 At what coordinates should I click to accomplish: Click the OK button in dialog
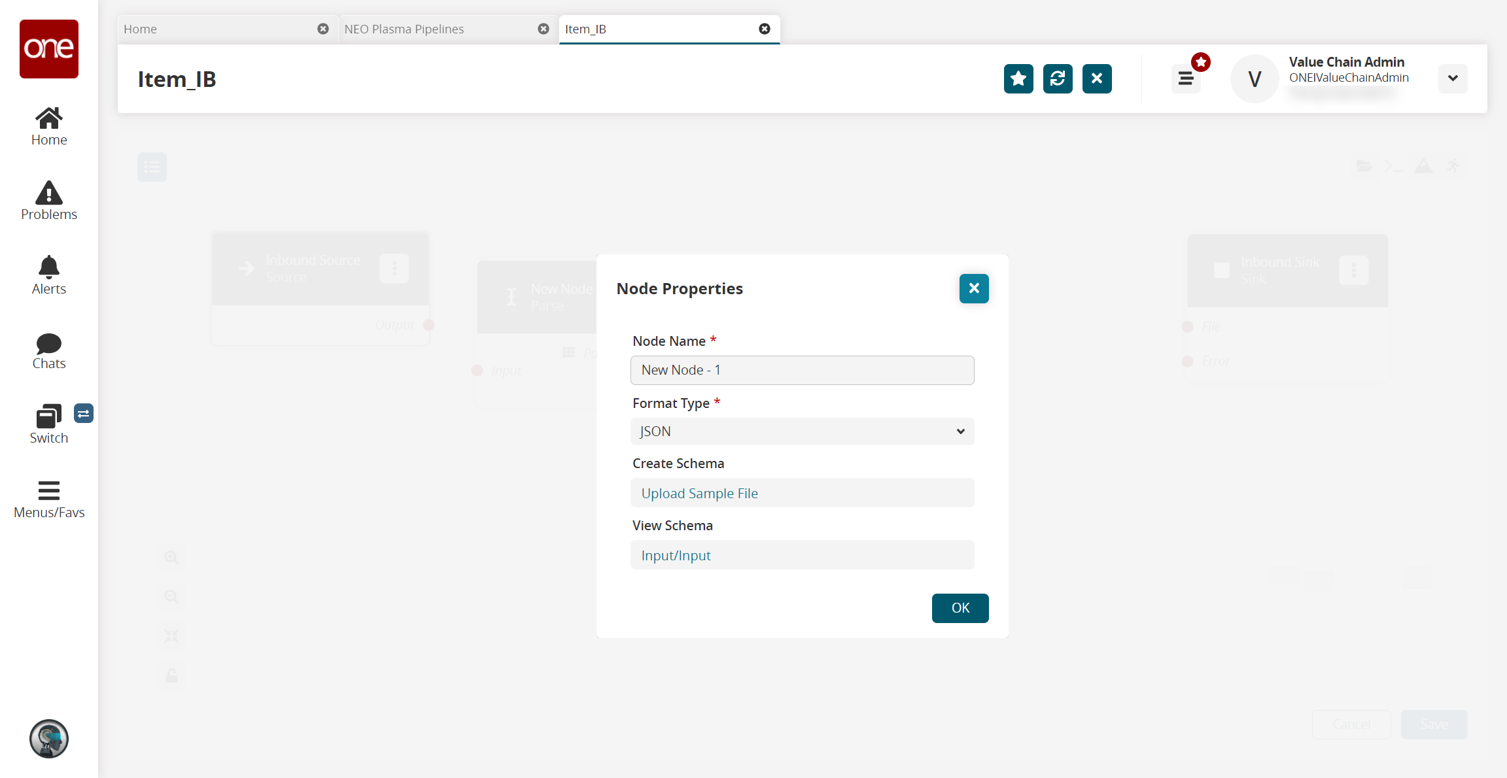click(960, 608)
